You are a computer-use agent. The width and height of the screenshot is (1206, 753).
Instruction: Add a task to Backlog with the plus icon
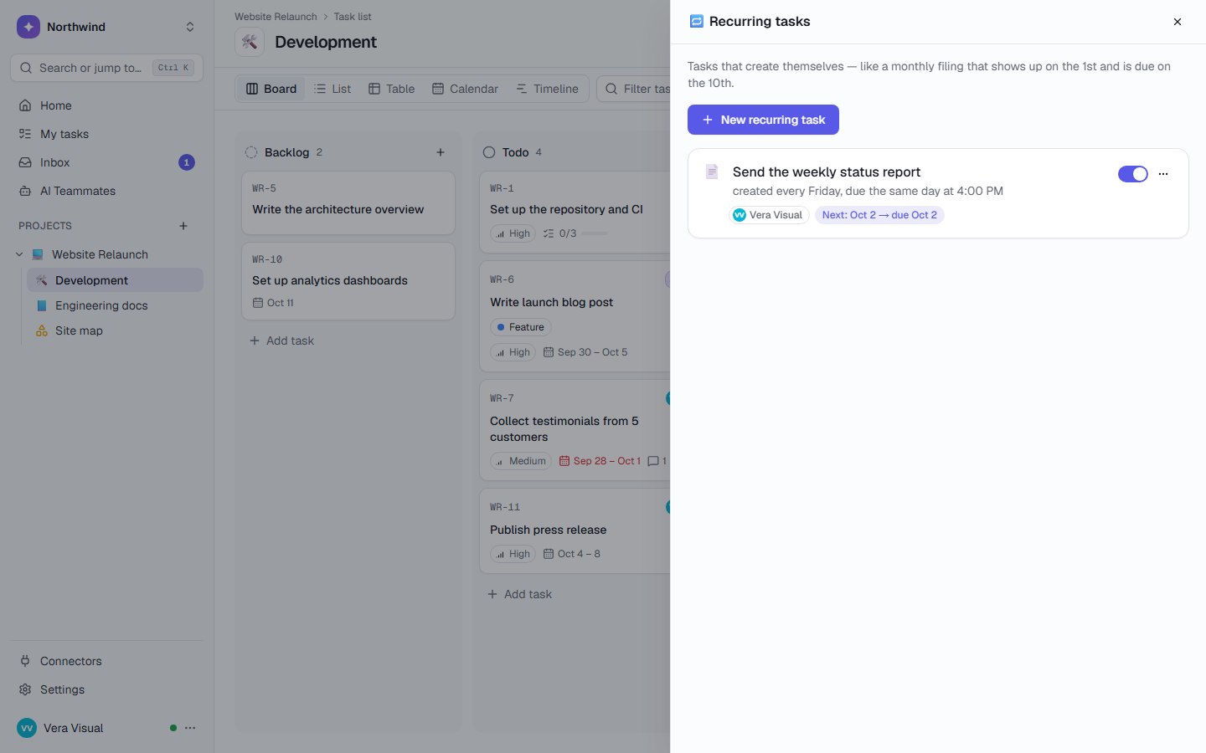[441, 152]
